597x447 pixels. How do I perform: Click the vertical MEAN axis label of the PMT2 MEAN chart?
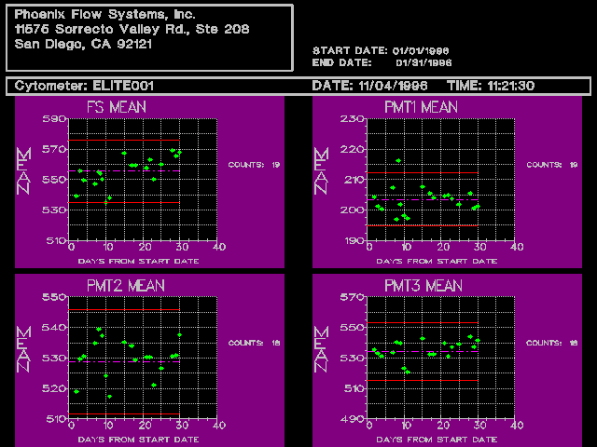click(x=23, y=349)
